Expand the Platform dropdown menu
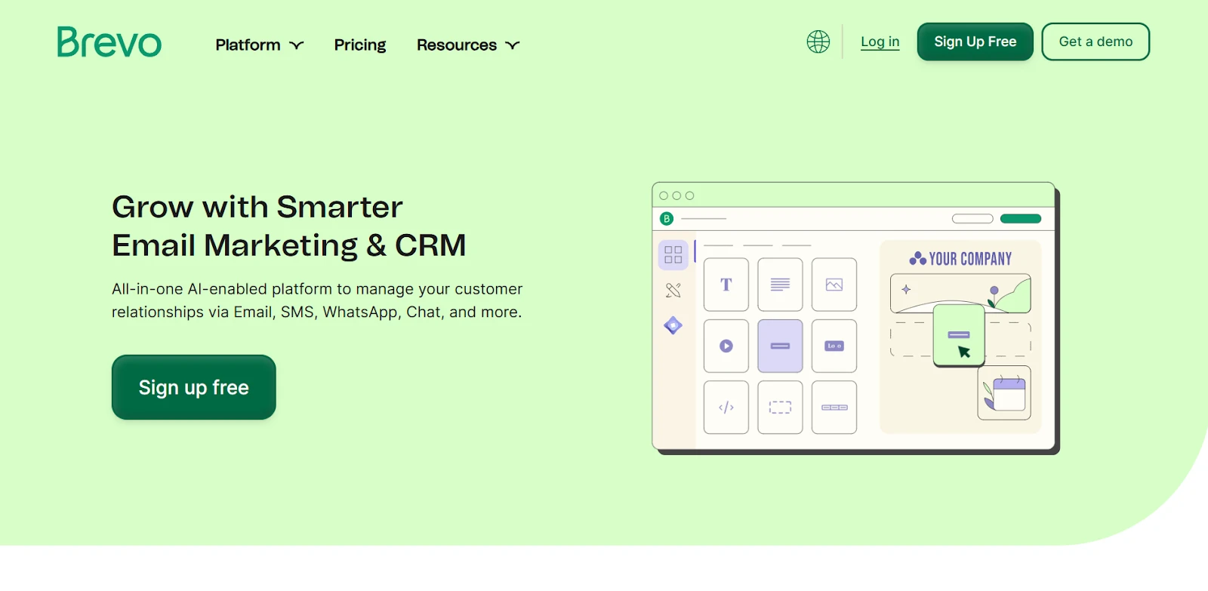 tap(259, 45)
